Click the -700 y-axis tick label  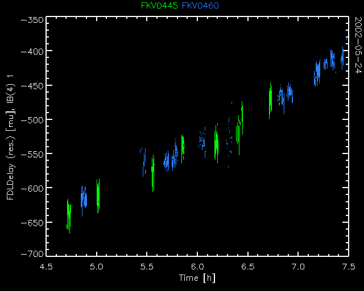[31, 253]
